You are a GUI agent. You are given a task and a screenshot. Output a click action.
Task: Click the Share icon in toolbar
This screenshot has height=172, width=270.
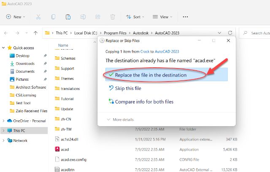(98, 17)
